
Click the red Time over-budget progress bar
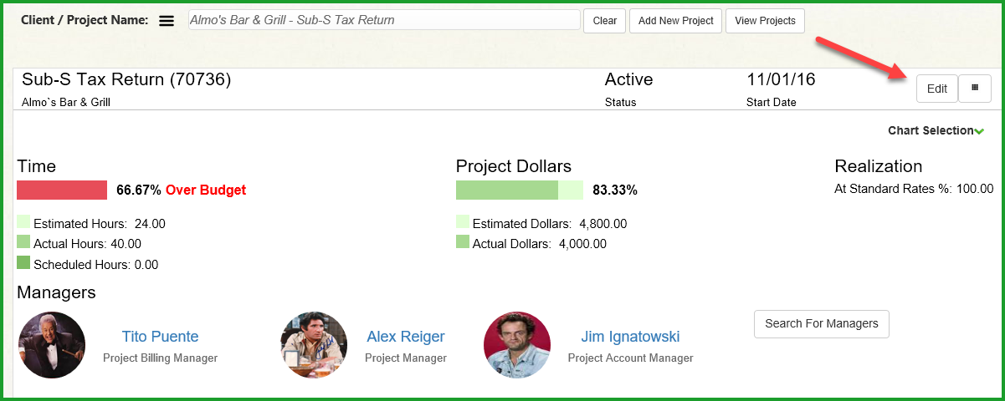[x=62, y=190]
